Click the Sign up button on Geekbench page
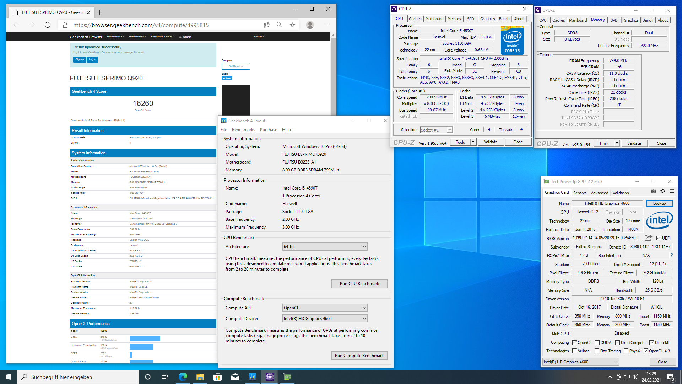Viewport: 682px width, 384px height. (80, 59)
